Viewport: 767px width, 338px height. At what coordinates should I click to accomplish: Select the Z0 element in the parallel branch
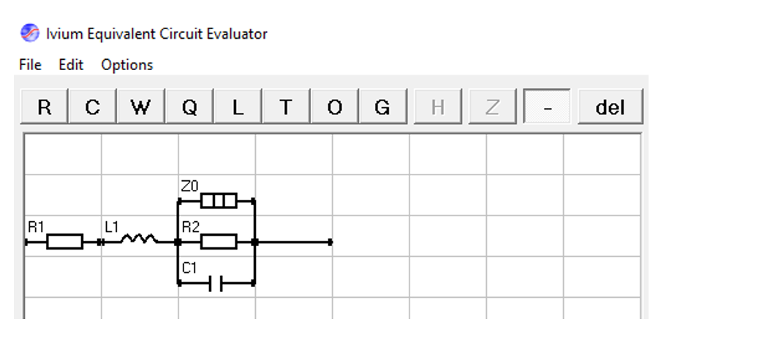[x=219, y=200]
